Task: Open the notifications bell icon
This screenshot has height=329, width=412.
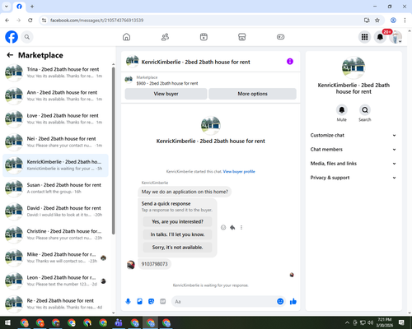Action: click(x=380, y=37)
